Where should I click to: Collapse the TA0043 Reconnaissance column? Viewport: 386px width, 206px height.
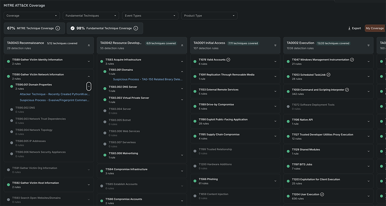click(x=89, y=45)
